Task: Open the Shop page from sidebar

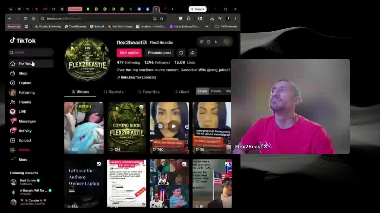Action: coord(23,73)
